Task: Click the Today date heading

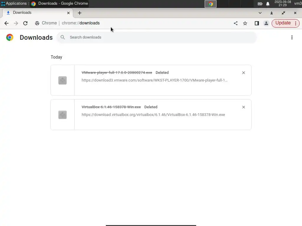Action: pyautogui.click(x=56, y=57)
